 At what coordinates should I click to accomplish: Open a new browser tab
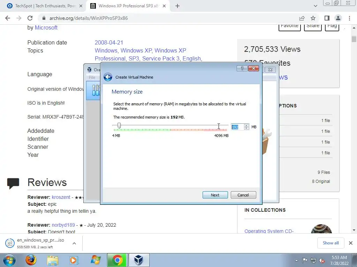[177, 6]
